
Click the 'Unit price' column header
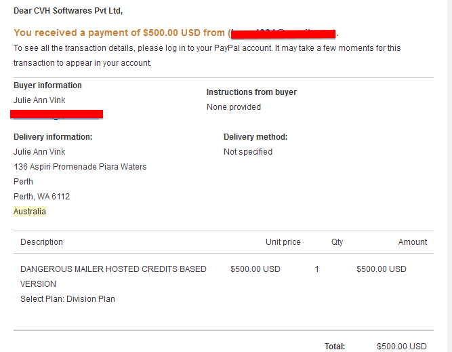[283, 241]
